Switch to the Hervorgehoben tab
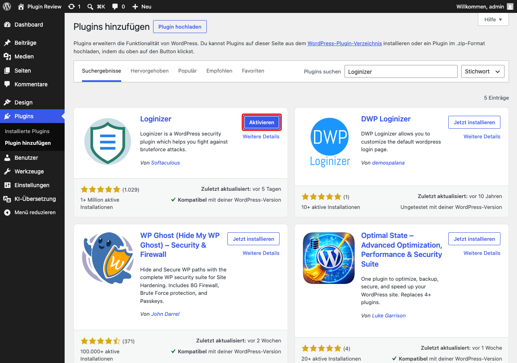517x363 pixels. 149,71
